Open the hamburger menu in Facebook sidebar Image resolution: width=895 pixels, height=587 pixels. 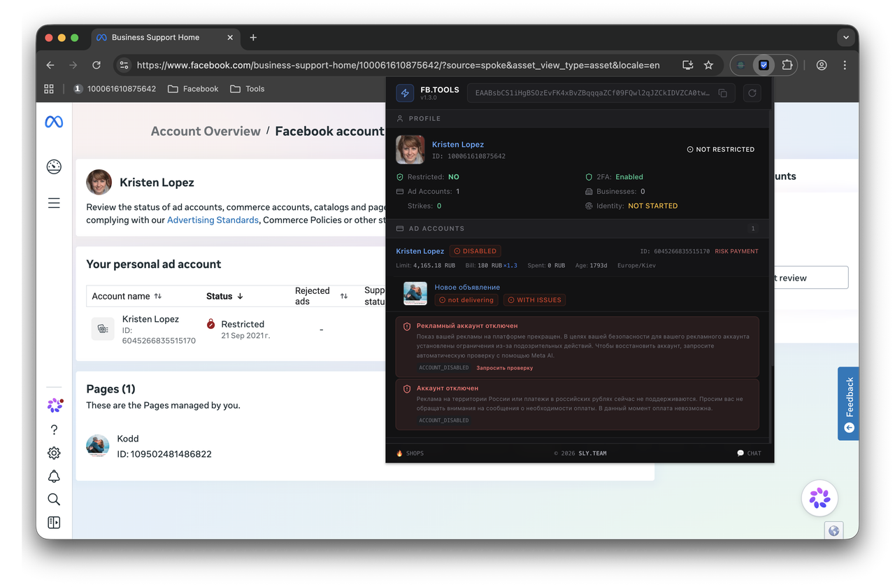point(54,203)
